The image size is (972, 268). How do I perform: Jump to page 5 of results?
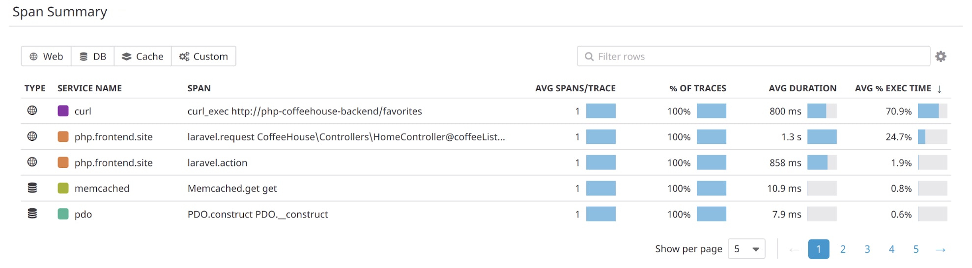916,249
